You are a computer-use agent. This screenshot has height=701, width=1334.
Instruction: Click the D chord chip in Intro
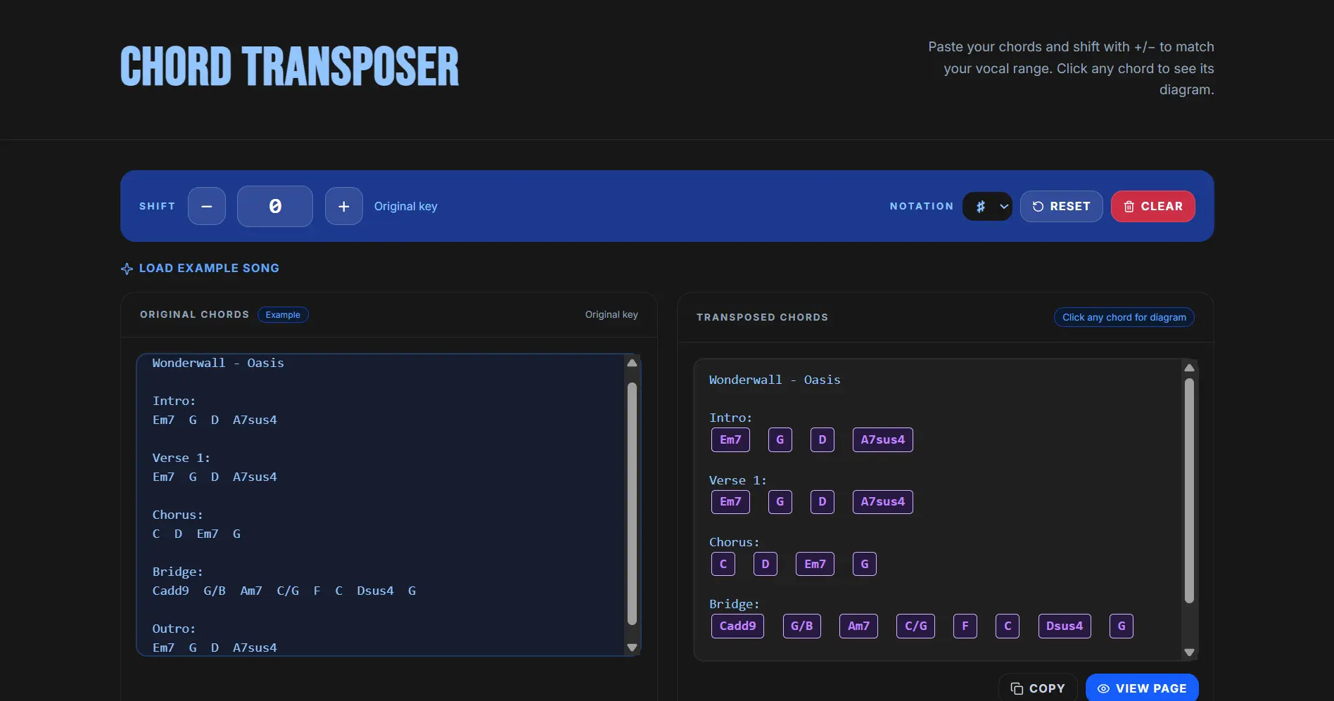click(x=822, y=440)
